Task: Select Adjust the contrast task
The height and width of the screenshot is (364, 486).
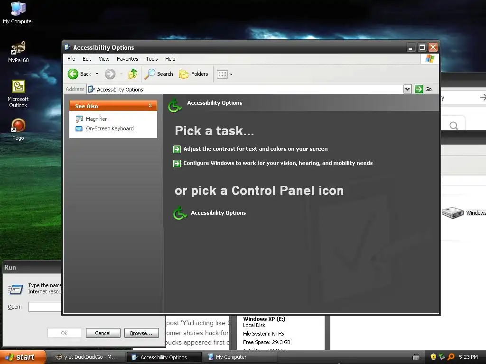Action: tap(255, 149)
